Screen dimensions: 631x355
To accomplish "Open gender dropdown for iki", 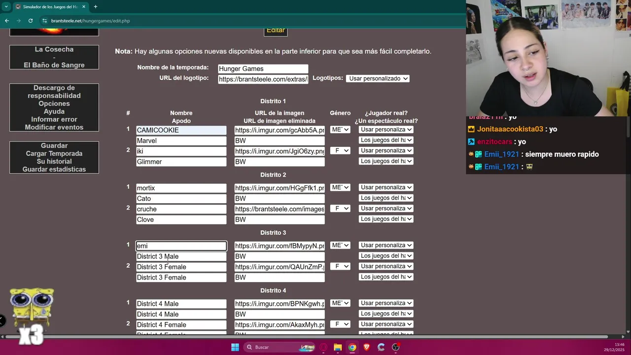I will point(340,151).
